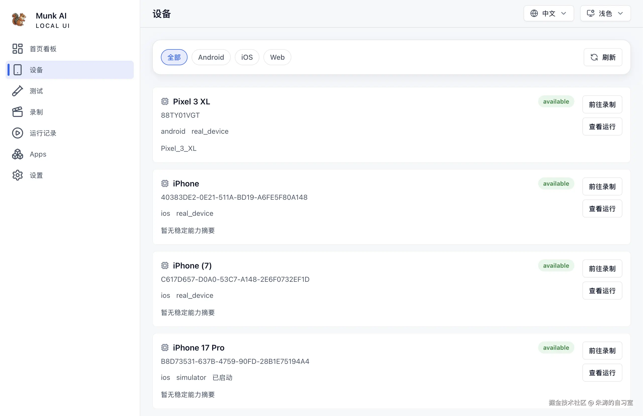Open the 设置 gear icon
Viewport: 643px width, 416px height.
pyautogui.click(x=18, y=175)
